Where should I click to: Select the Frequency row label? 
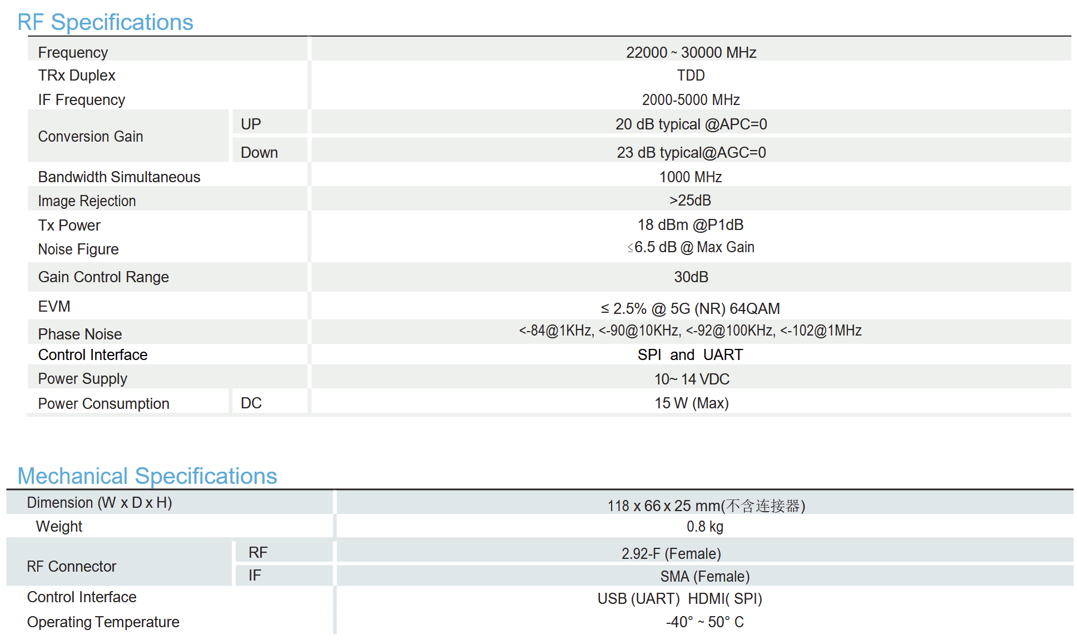tap(73, 52)
